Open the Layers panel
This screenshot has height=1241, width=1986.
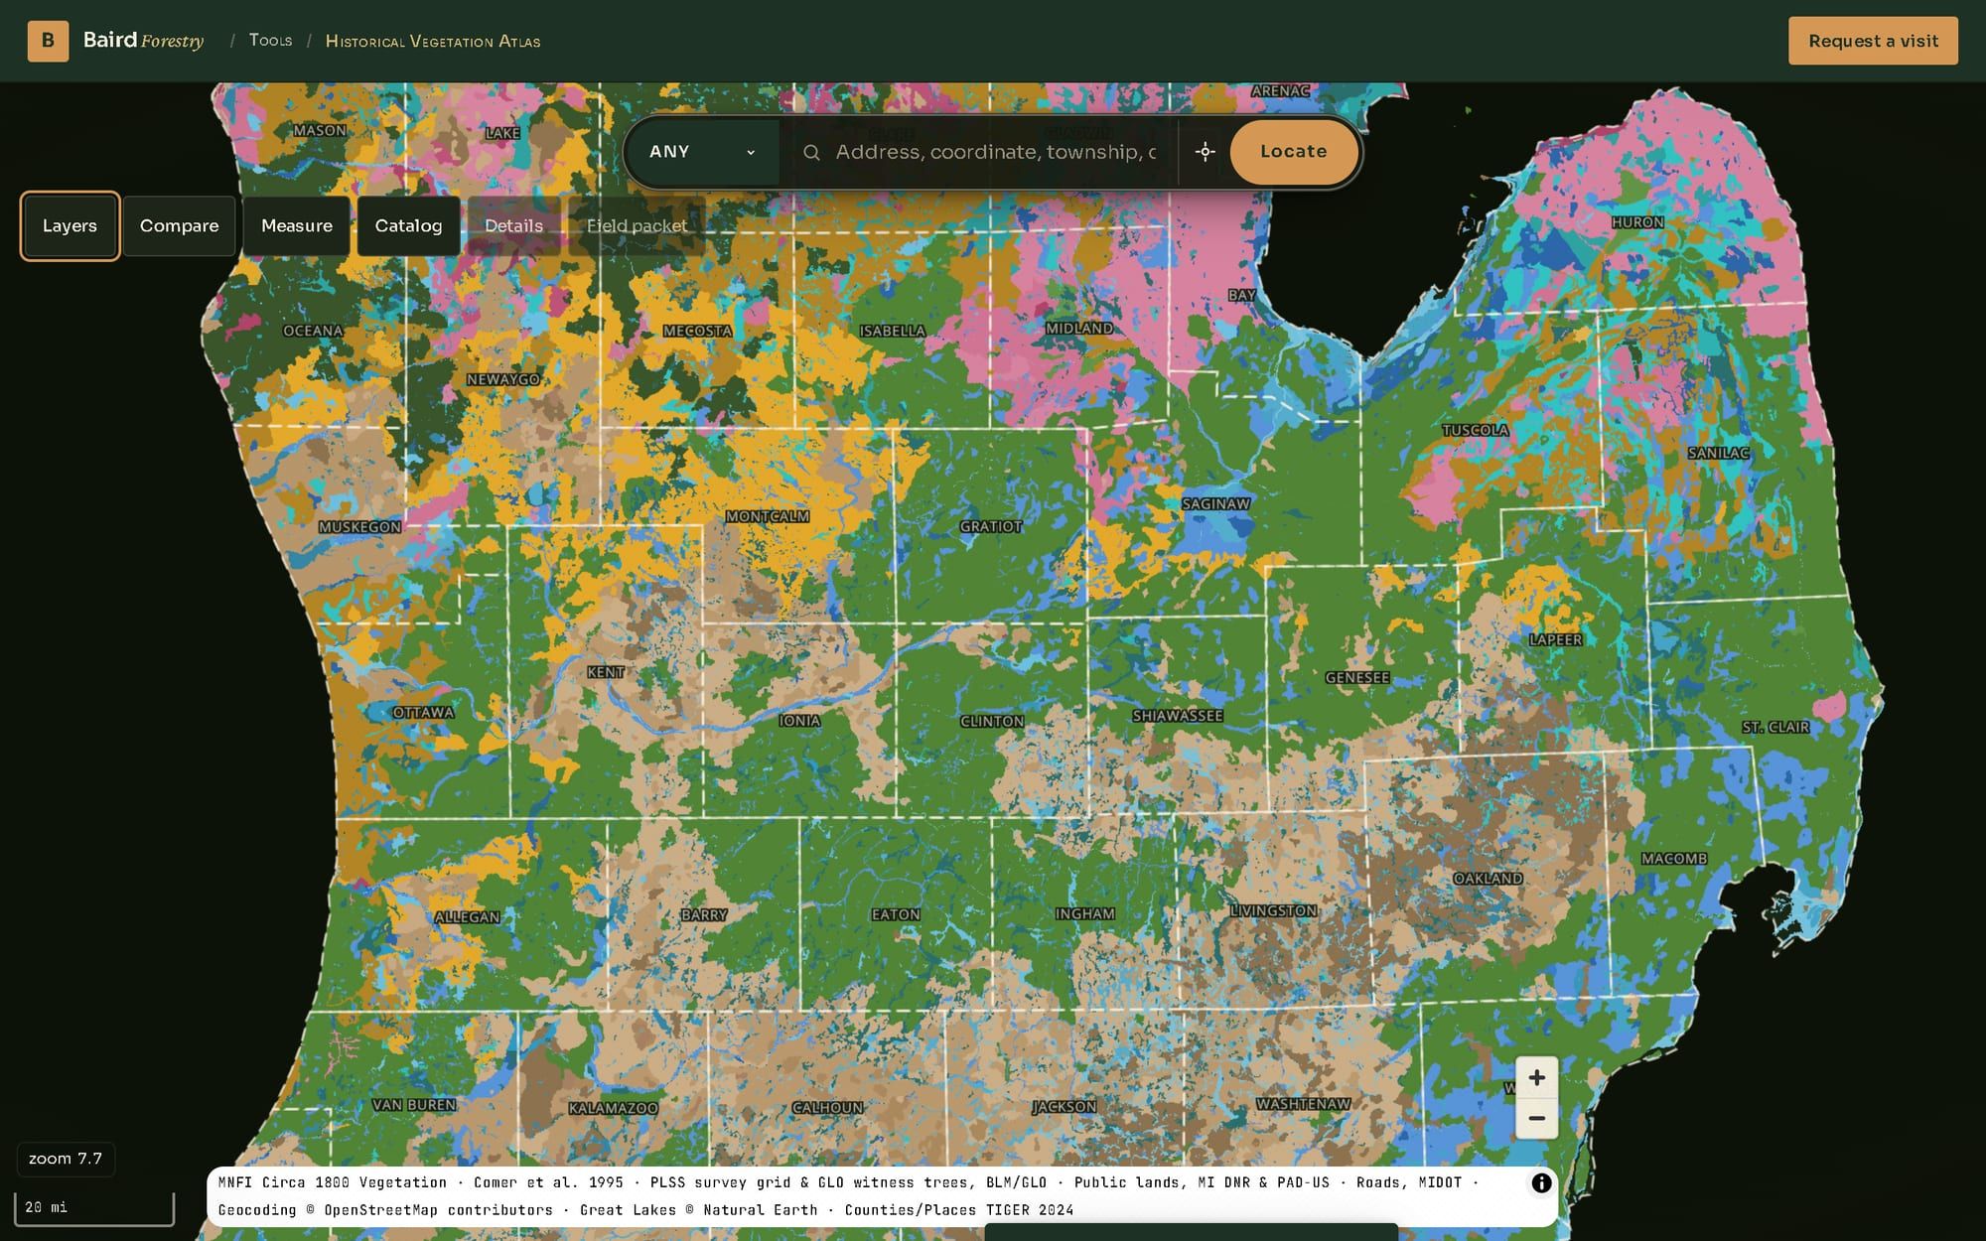click(x=70, y=226)
